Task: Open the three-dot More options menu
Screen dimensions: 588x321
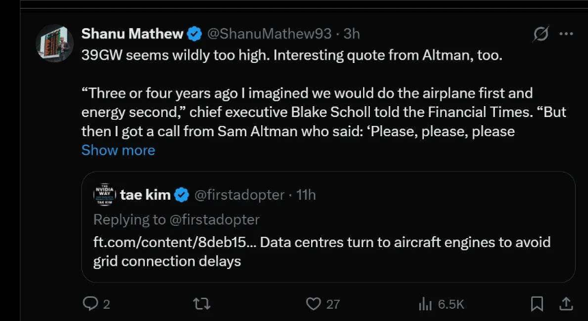Action: click(x=566, y=34)
